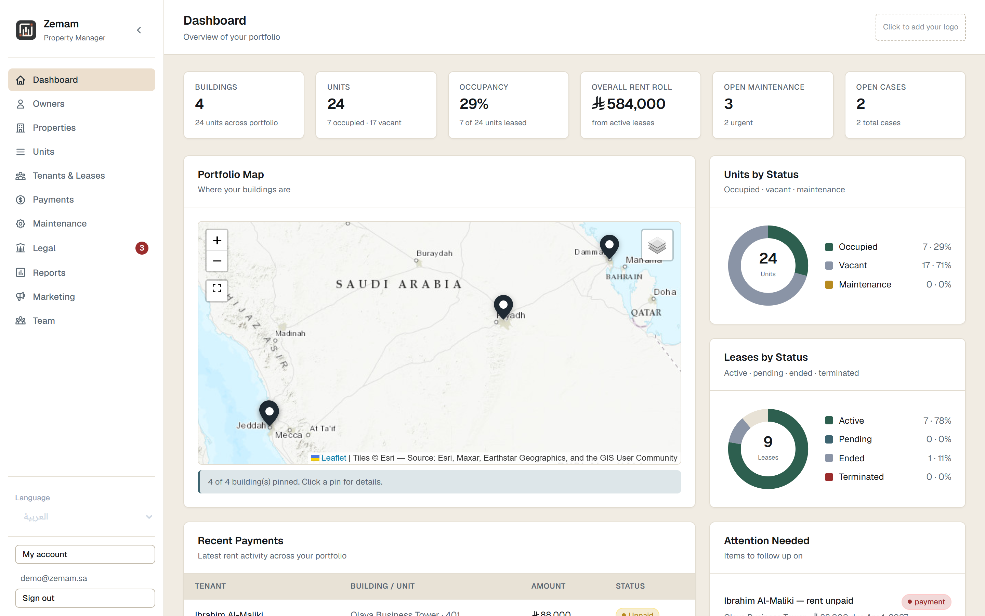Click the demo@zemam.sa email text
The height and width of the screenshot is (616, 985).
54,578
